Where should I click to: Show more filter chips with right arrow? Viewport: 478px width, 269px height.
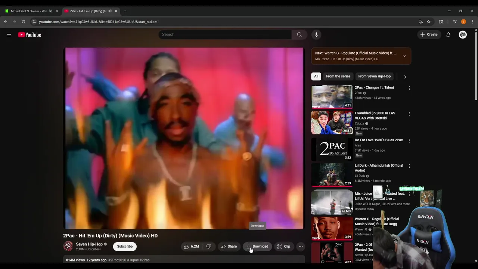pyautogui.click(x=405, y=77)
